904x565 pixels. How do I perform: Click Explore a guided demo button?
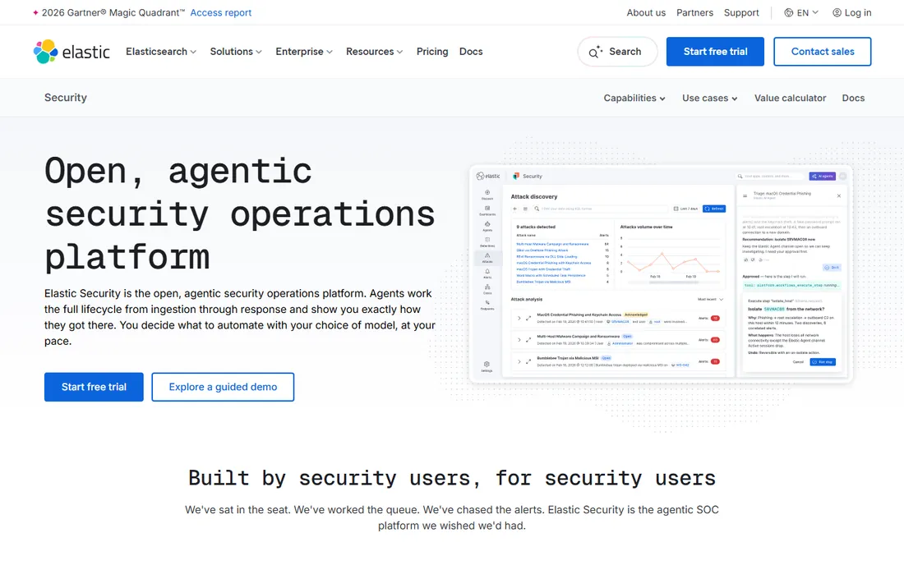tap(223, 387)
